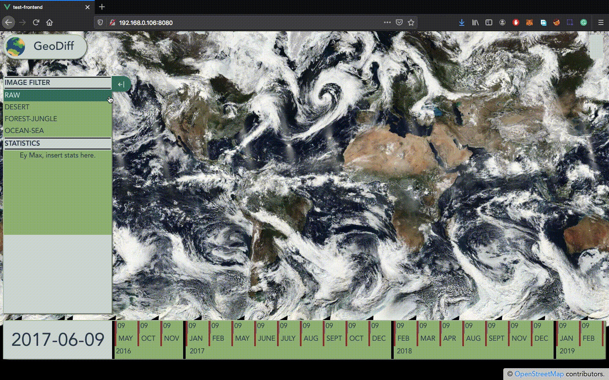Open the Downloads panel
The image size is (609, 380).
[x=462, y=22]
